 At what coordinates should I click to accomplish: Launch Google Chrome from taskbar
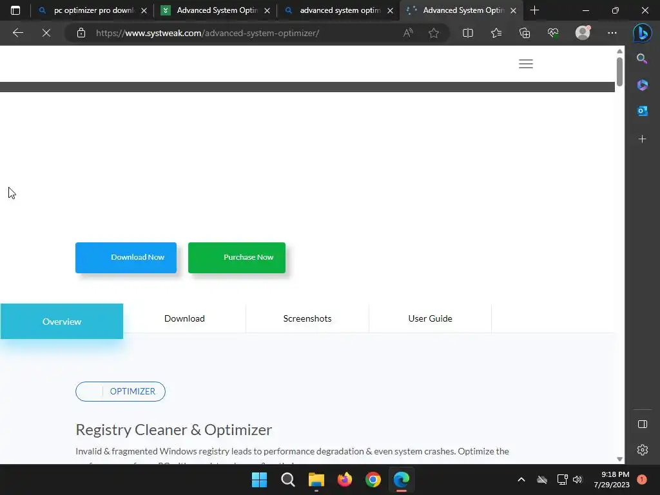tap(373, 480)
